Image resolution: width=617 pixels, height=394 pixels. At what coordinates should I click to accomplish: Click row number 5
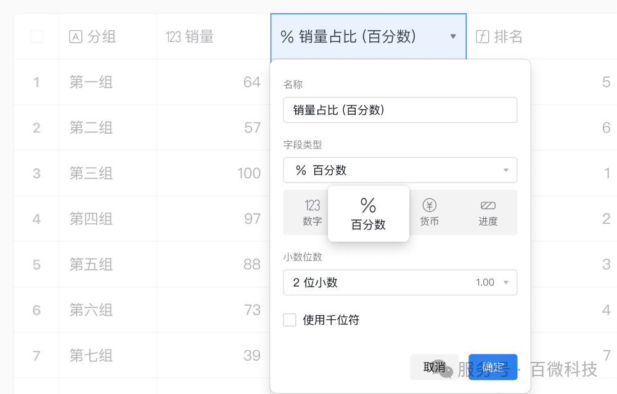pyautogui.click(x=36, y=264)
